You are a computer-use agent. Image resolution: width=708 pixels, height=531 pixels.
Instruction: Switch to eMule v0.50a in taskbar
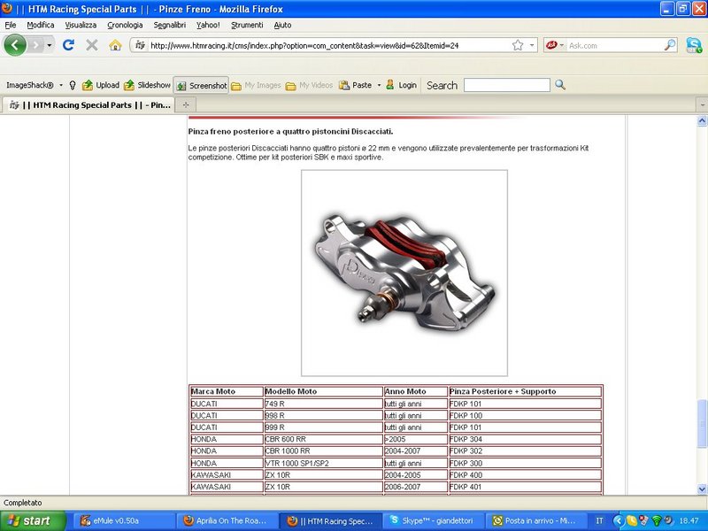(123, 521)
